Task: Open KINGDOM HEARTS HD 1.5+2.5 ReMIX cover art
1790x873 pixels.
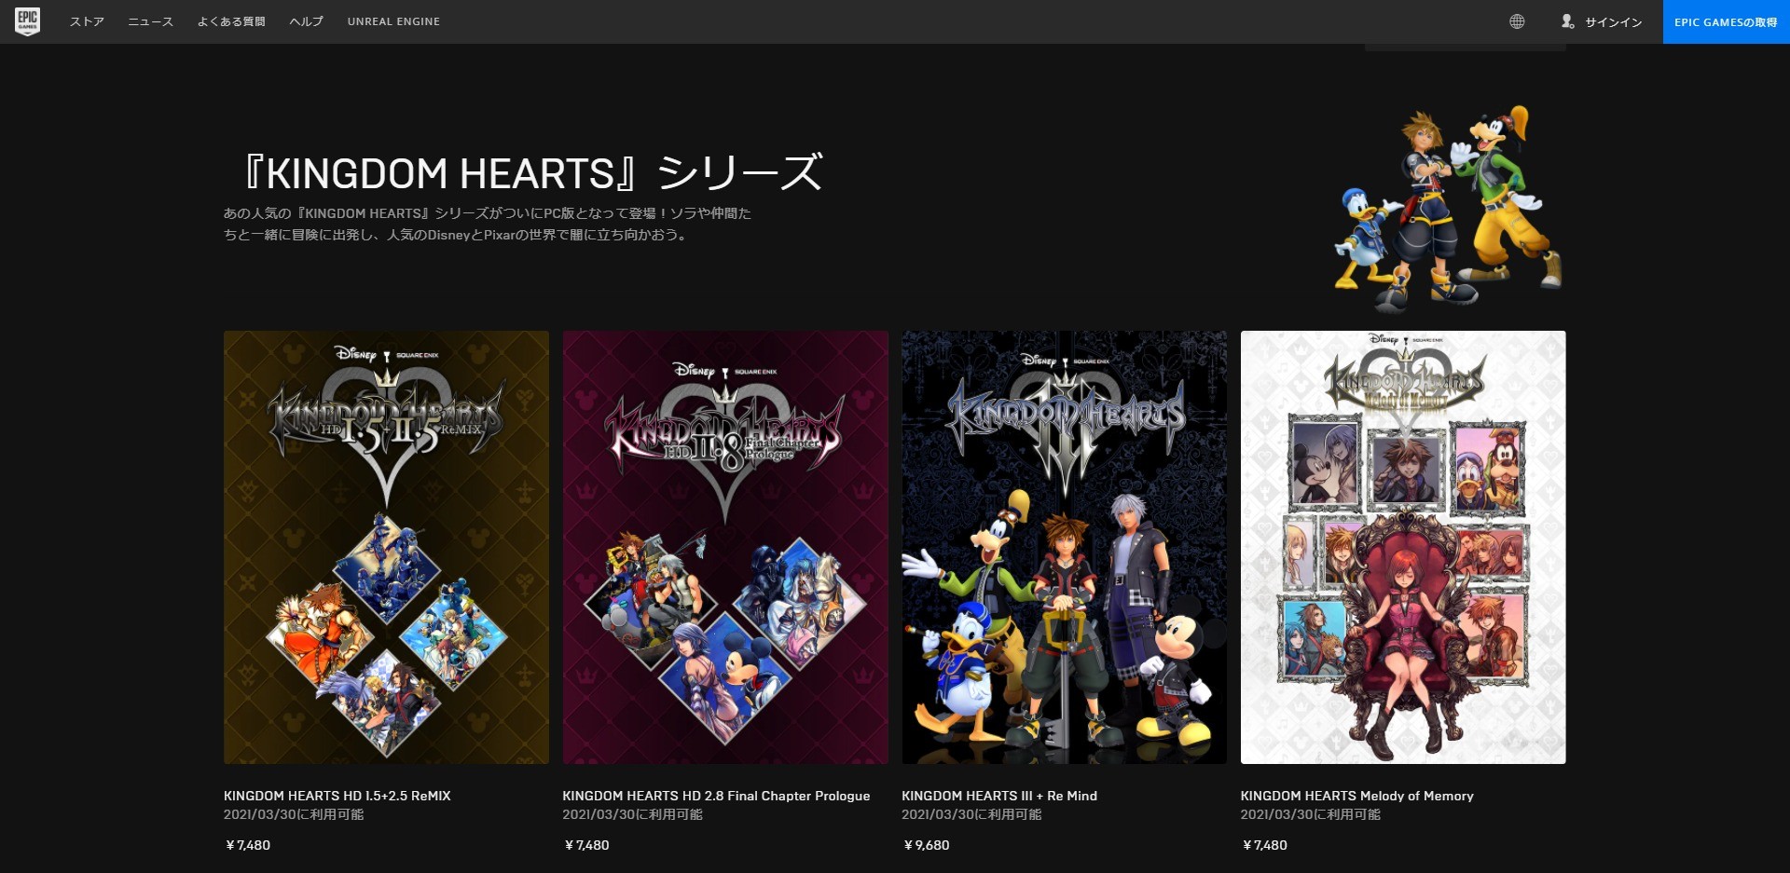Action: coord(386,547)
